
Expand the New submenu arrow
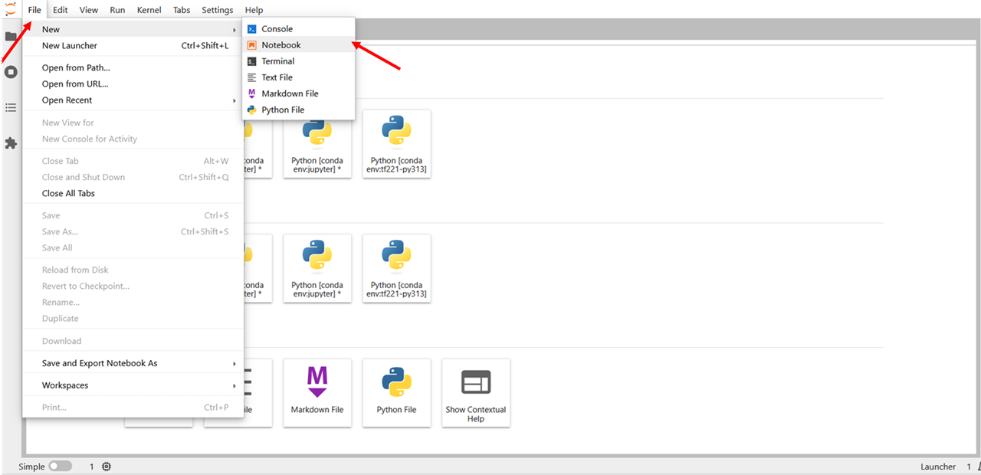point(235,29)
